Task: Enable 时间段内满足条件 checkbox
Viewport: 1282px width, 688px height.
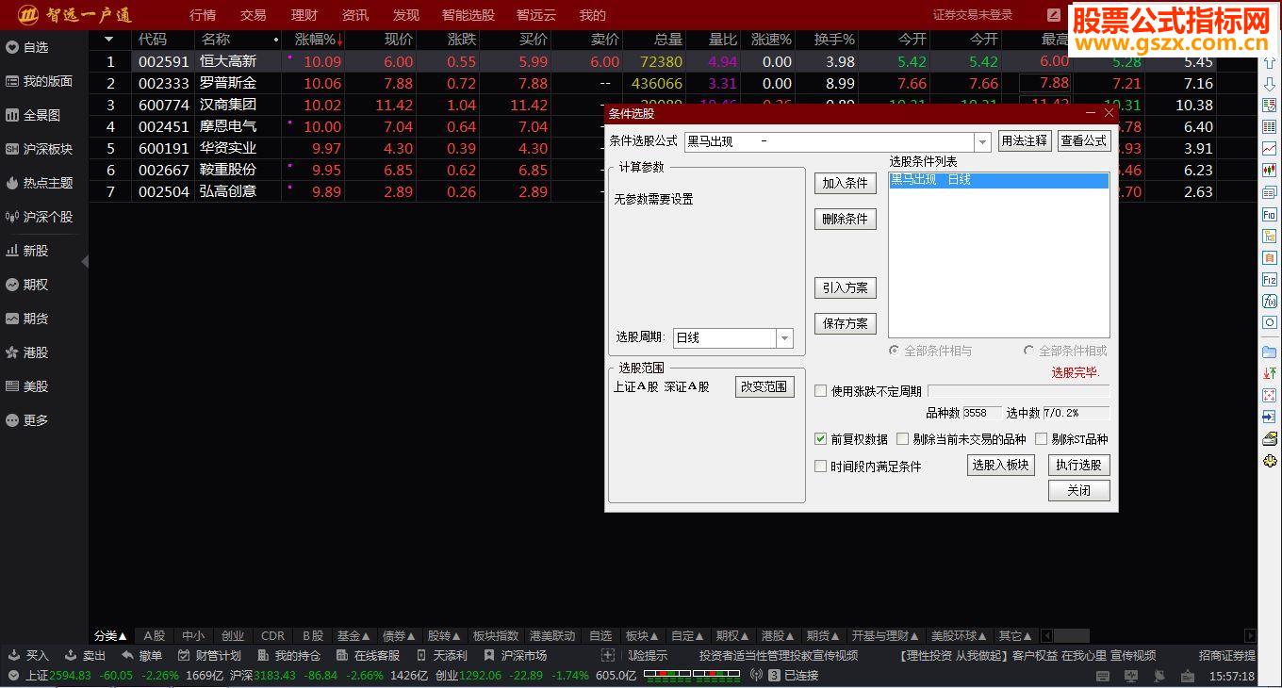Action: click(x=820, y=467)
